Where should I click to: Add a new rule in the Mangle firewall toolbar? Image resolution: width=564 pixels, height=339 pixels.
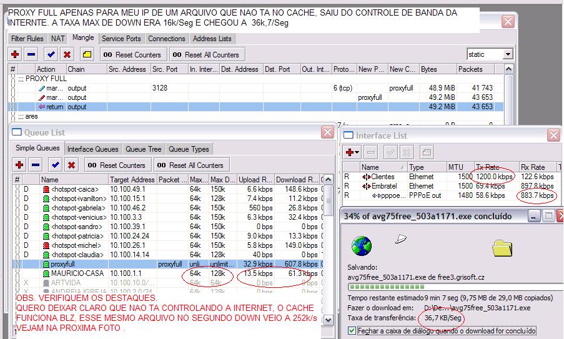click(15, 55)
